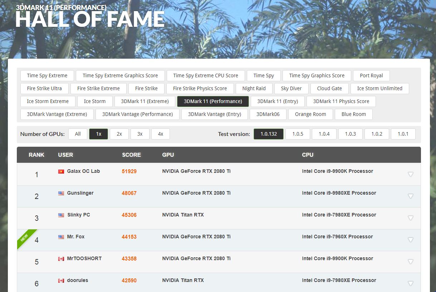The height and width of the screenshot is (292, 436).
Task: Open the Night Raid tab
Action: point(254,88)
